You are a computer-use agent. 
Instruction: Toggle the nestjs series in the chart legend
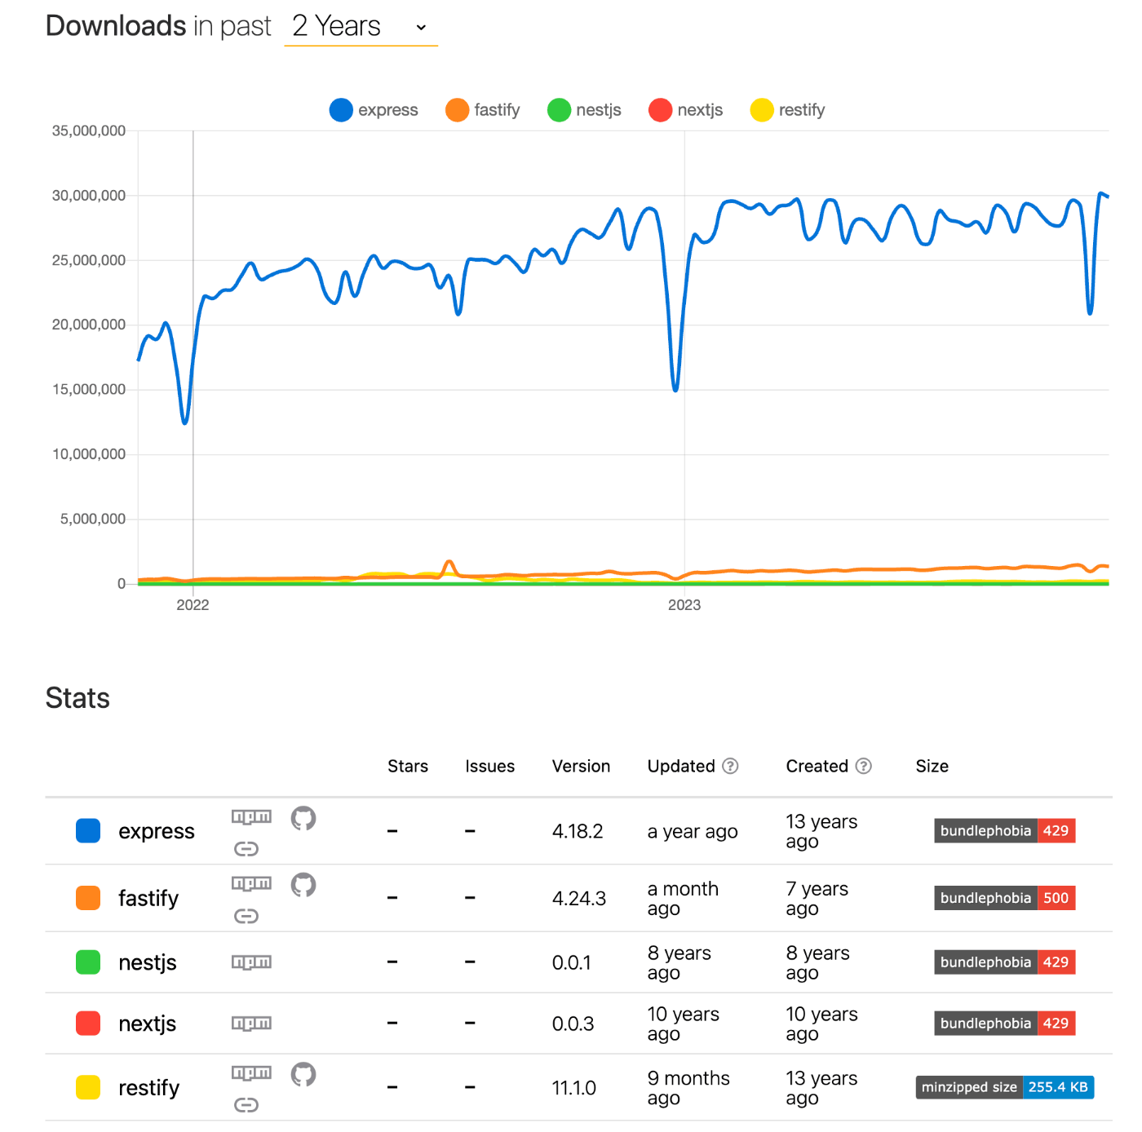(x=584, y=110)
